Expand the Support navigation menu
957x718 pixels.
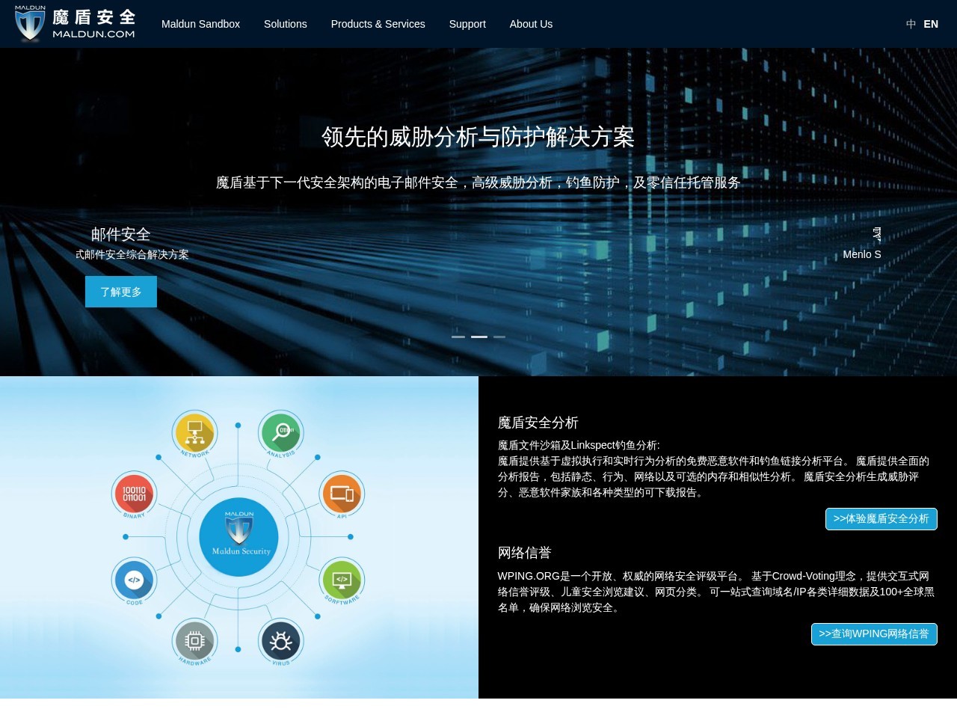pyautogui.click(x=467, y=24)
